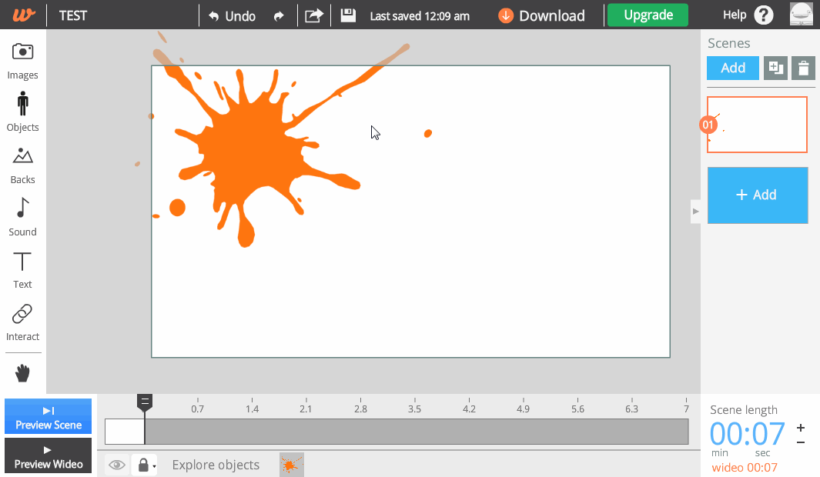The image size is (820, 477).
Task: Select the orange splat object in timeline
Action: coord(292,465)
